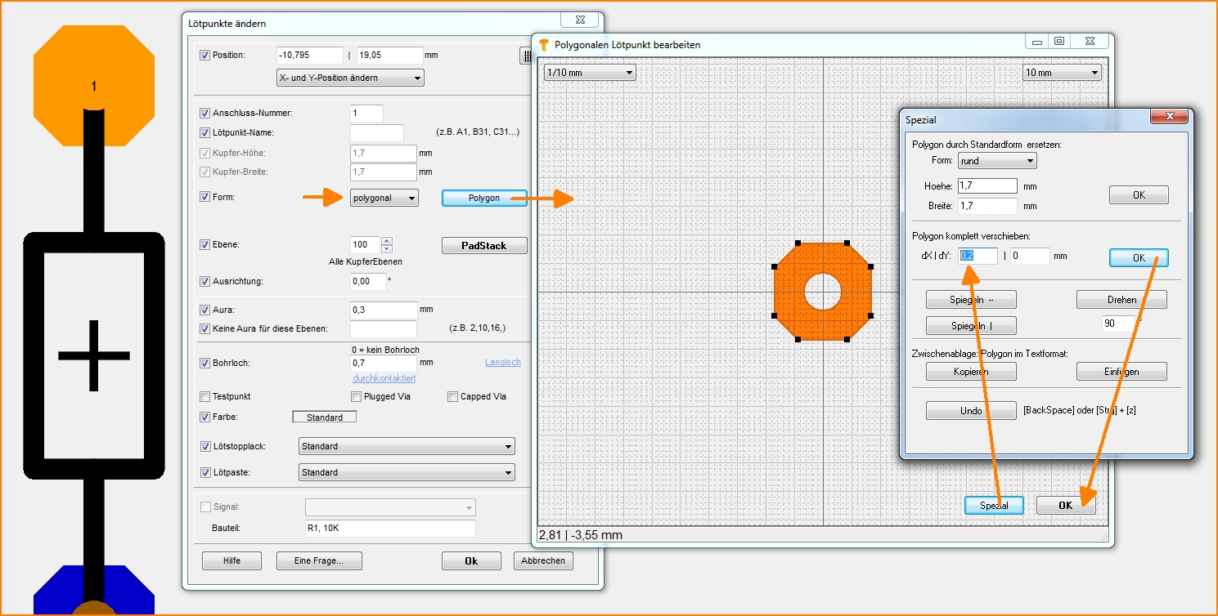
Task: Toggle the Lötpaste checkbox
Action: point(204,473)
